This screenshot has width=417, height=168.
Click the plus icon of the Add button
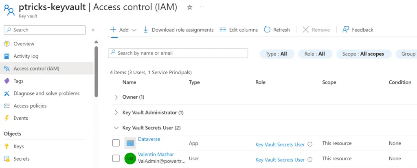[113, 29]
